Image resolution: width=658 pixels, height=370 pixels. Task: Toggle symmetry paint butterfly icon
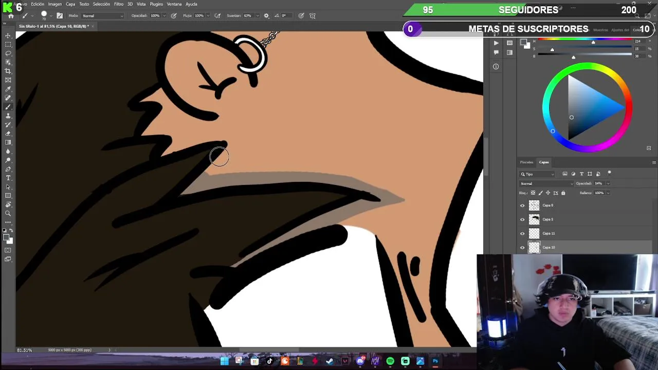[313, 15]
